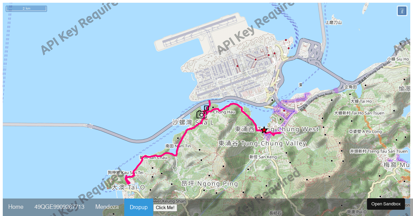
Task: Click the small square marker above the camera
Action: click(206, 108)
